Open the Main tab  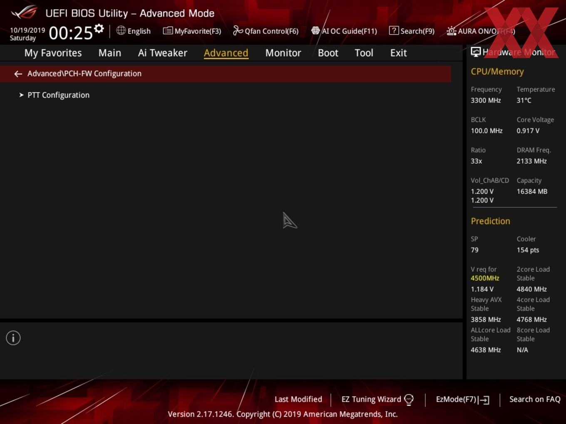pos(110,53)
